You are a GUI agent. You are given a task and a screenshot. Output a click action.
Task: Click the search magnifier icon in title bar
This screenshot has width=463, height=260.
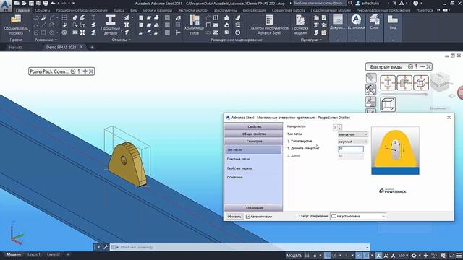(350, 3)
